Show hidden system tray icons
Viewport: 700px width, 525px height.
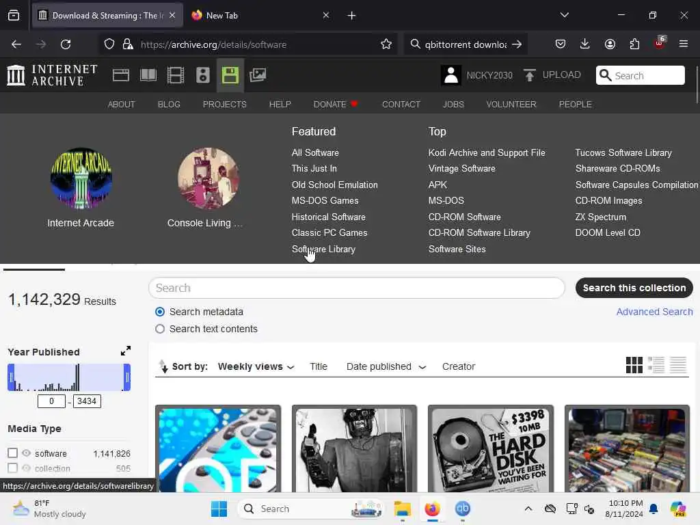click(x=528, y=509)
